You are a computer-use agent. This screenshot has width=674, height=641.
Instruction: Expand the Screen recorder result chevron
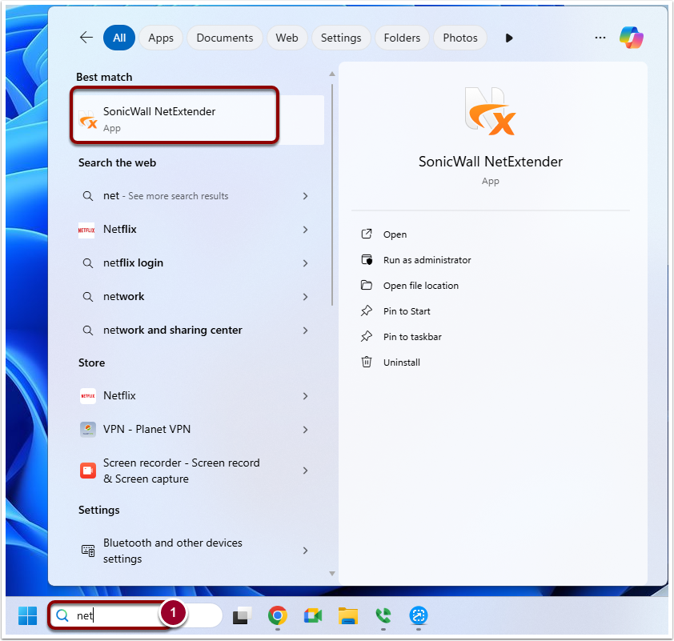[x=305, y=471]
